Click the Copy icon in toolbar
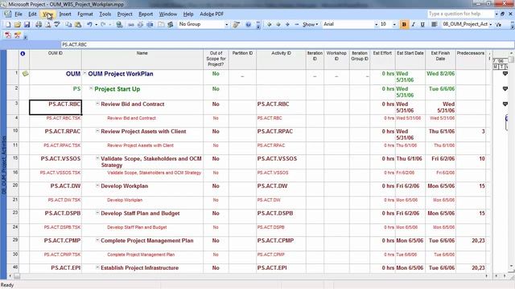The width and height of the screenshot is (515, 289). tap(68, 25)
